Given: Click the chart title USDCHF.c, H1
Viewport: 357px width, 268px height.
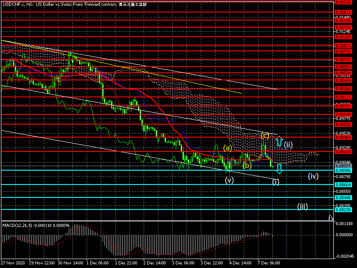Looking at the screenshot, I should click(x=18, y=4).
